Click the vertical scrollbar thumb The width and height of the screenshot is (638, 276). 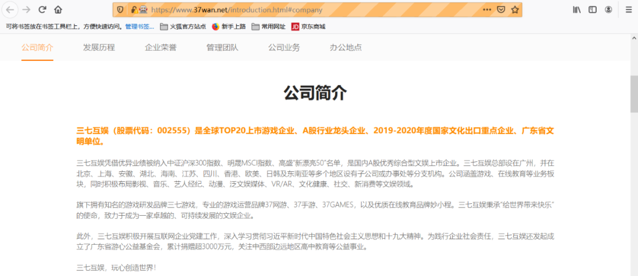634,93
